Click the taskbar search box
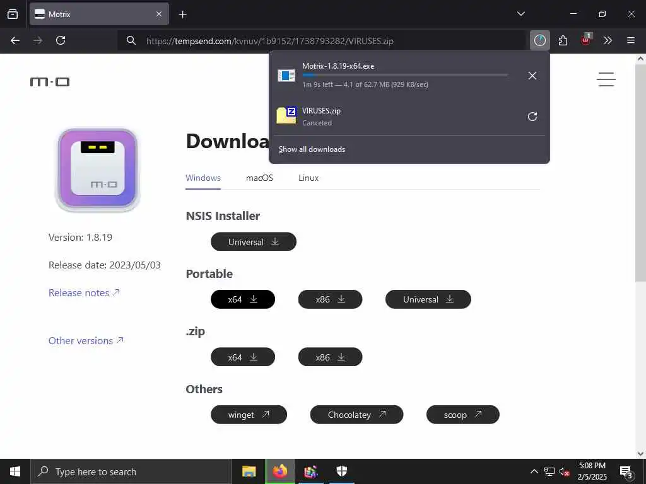Screen dimensions: 646x484 (x=131, y=471)
